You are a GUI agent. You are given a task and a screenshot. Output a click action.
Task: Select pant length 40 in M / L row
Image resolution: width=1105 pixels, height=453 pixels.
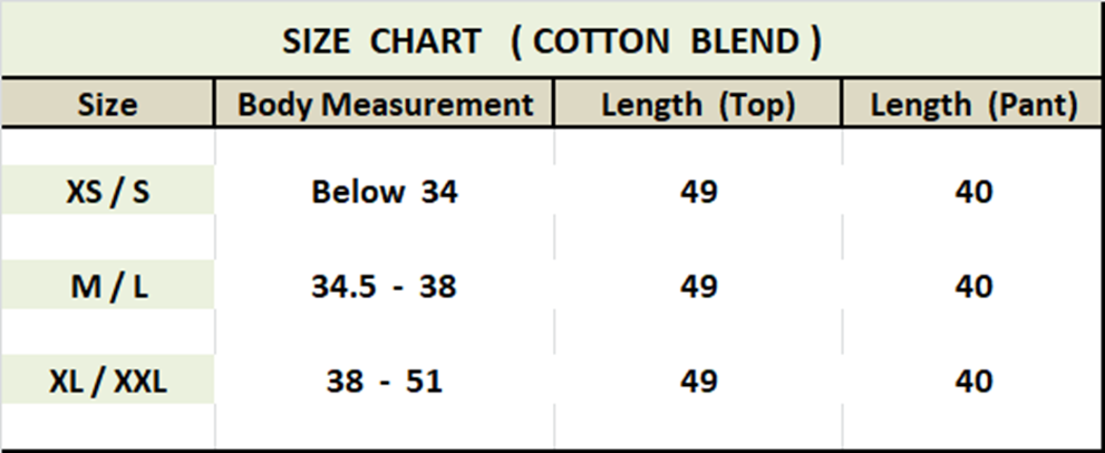point(973,285)
